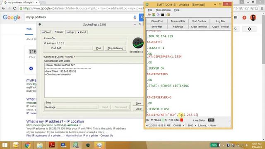
Task: Click Show Hex button
Action: point(157,26)
